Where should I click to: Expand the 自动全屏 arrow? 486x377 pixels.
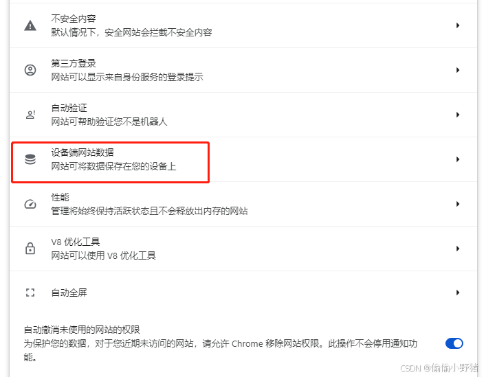458,293
